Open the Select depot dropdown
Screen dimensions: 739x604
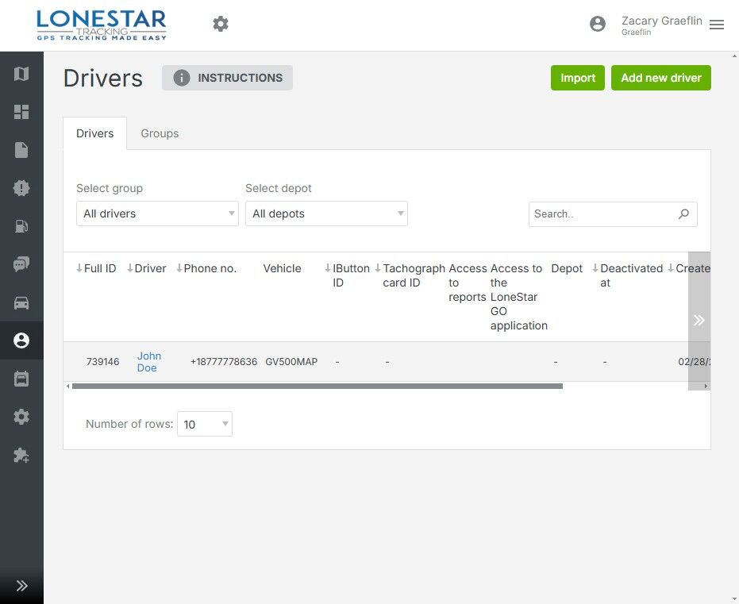point(326,214)
